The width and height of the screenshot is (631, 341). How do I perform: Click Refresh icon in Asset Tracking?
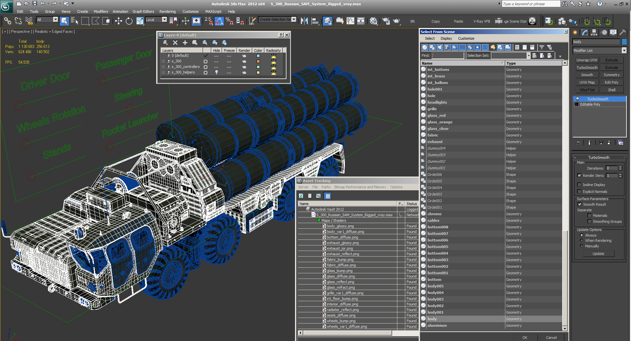pos(301,196)
